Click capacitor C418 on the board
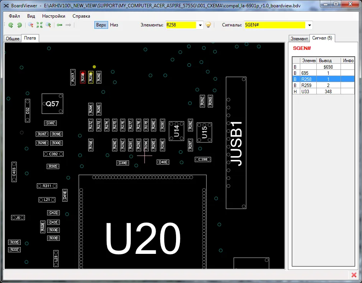 65,195
